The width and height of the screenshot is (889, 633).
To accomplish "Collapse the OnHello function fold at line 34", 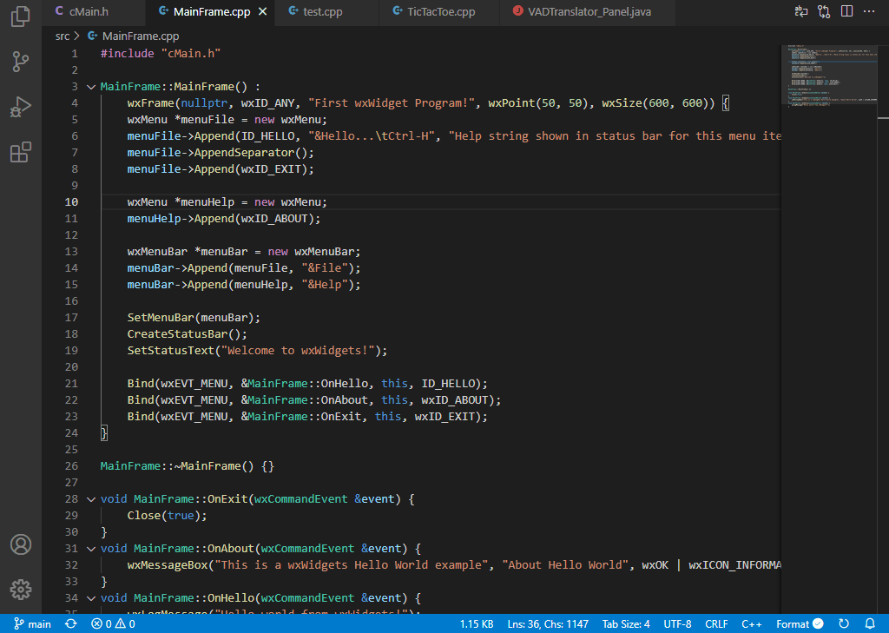I will click(x=90, y=597).
